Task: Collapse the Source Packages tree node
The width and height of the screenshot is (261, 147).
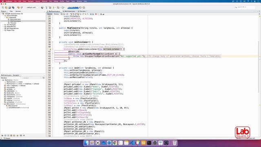Action: (3, 16)
